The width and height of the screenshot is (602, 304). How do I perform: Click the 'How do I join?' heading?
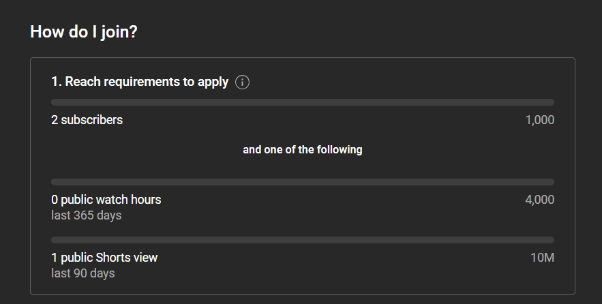84,31
